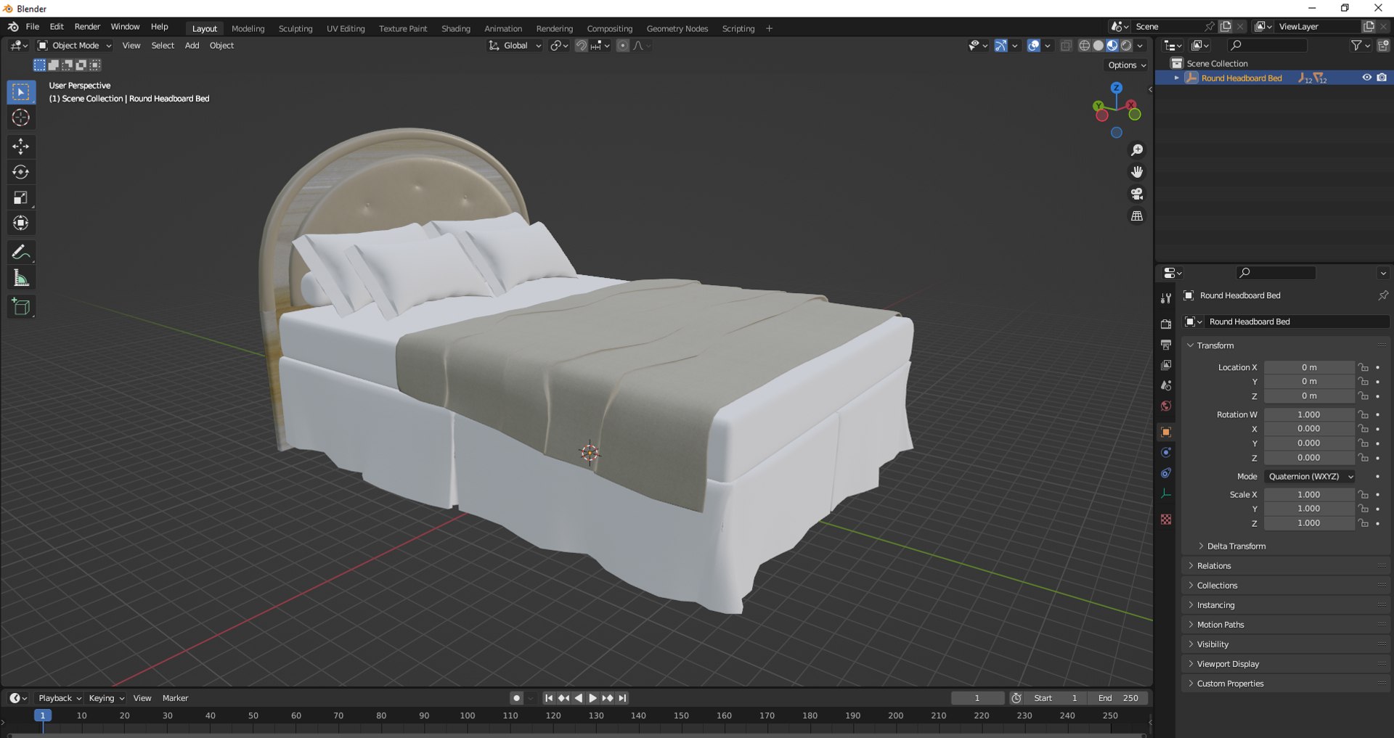This screenshot has height=738, width=1394.
Task: Open the Render properties tab
Action: (x=1166, y=324)
